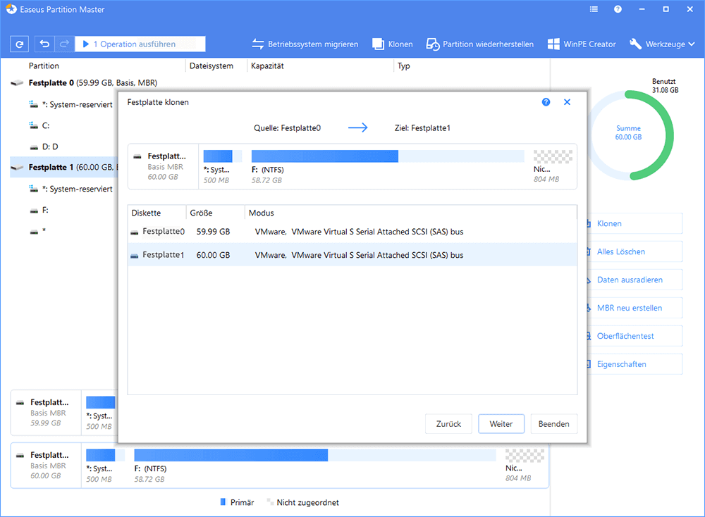Click the Kapazität column header
705x517 pixels.
pyautogui.click(x=267, y=66)
